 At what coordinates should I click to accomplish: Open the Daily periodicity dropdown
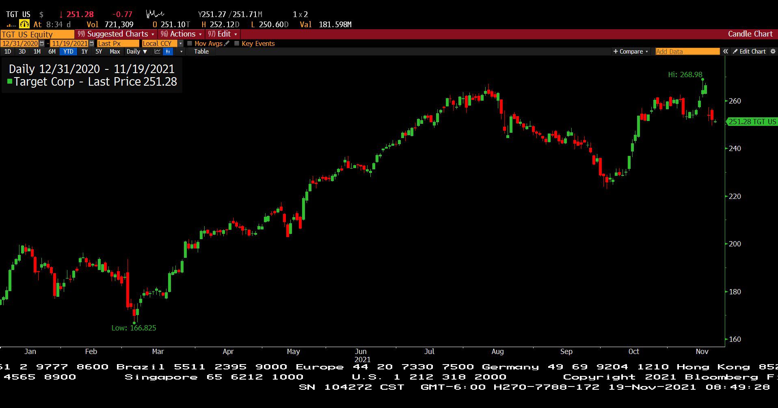pyautogui.click(x=137, y=52)
